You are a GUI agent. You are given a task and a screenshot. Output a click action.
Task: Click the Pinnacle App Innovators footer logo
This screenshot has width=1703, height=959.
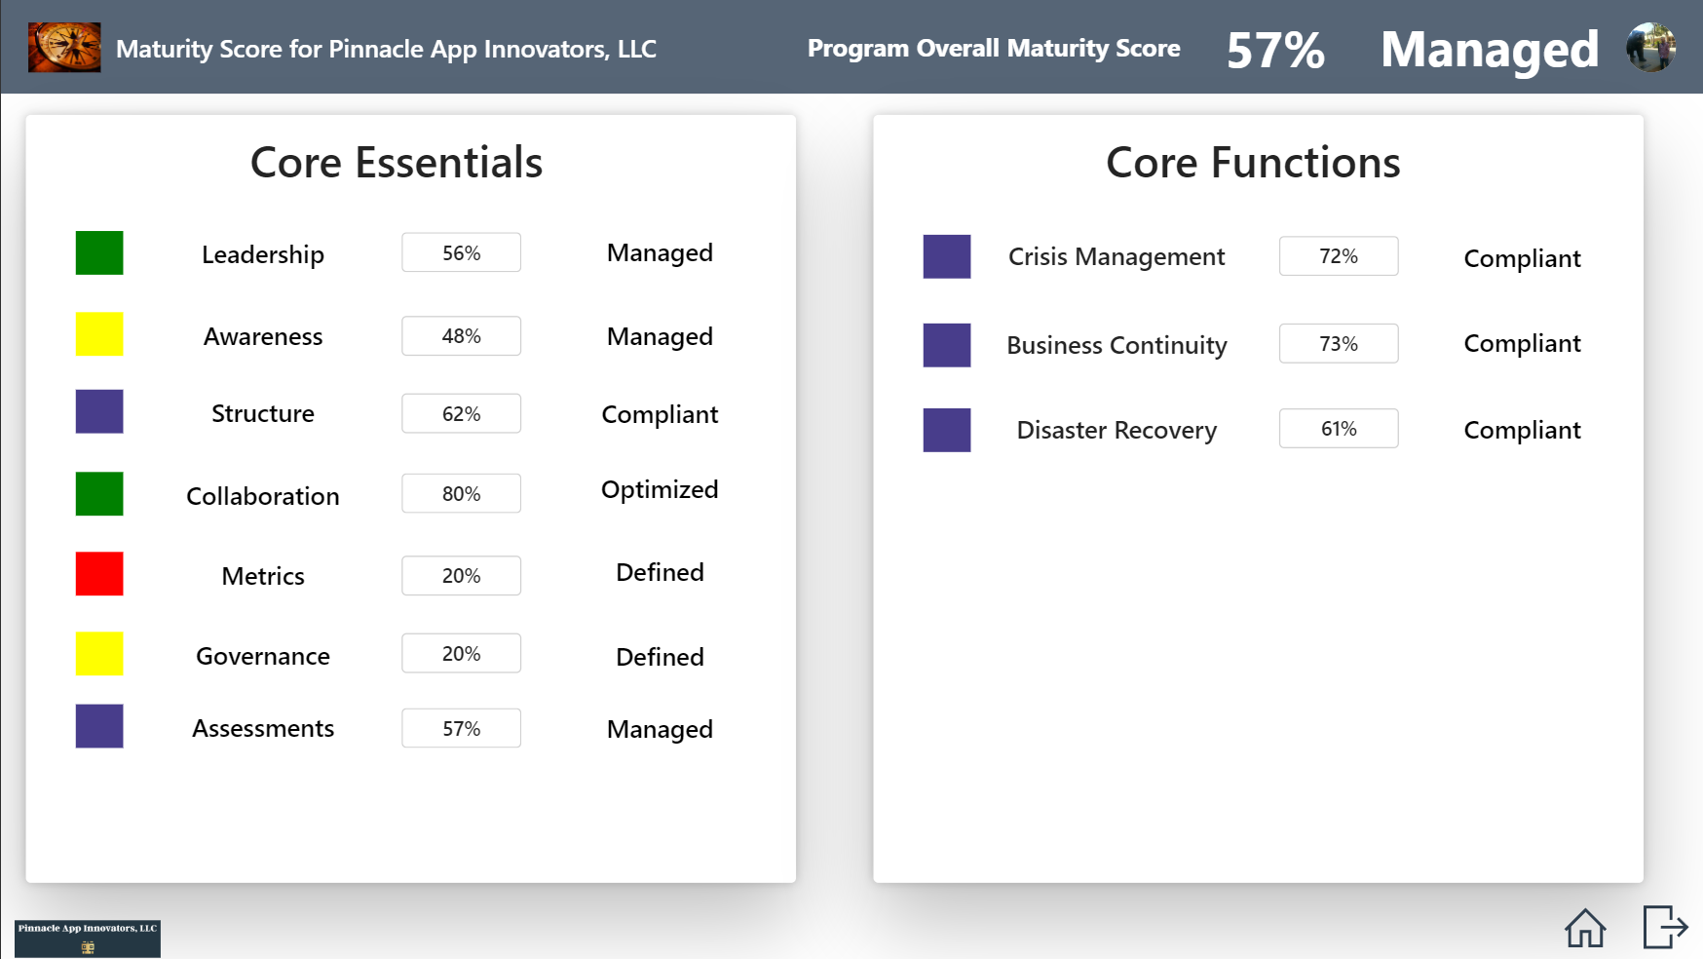(x=88, y=939)
